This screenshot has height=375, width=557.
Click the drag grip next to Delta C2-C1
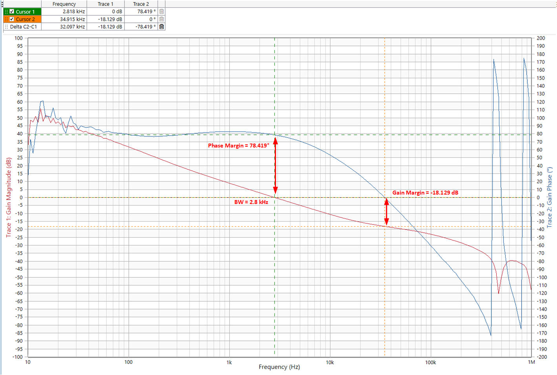point(6,27)
